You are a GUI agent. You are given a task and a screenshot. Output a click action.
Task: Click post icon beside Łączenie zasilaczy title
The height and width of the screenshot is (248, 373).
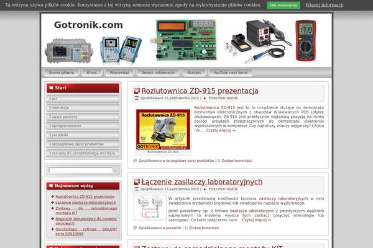[137, 182]
